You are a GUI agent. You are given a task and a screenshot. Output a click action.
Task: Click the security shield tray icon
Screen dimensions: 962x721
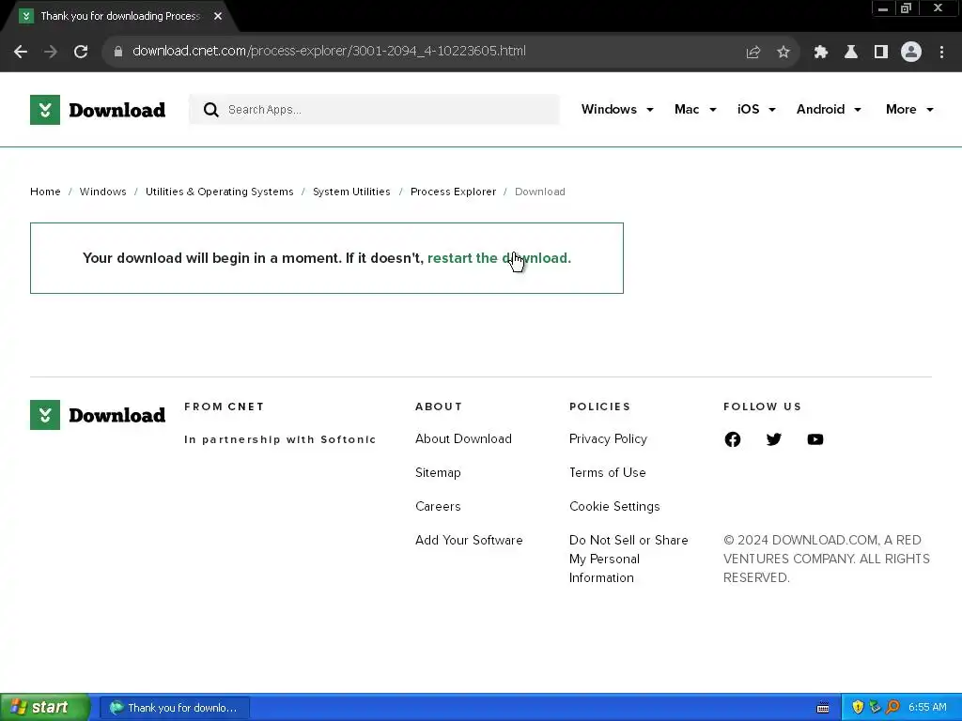(858, 707)
